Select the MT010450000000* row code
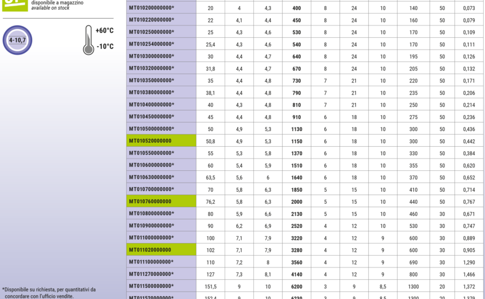The width and height of the screenshot is (485, 299). (151, 117)
